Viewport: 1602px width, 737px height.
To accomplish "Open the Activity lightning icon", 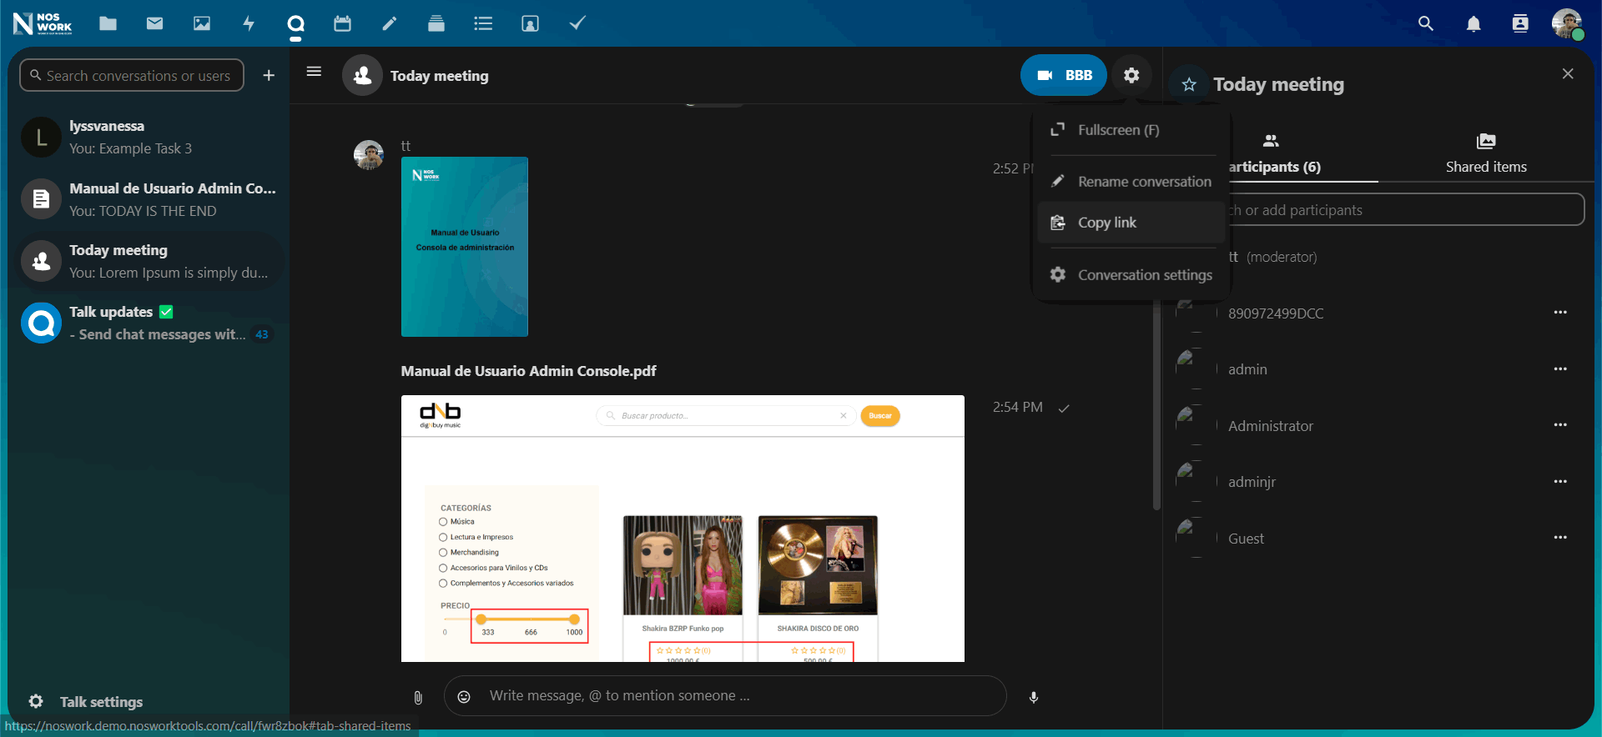I will point(249,23).
